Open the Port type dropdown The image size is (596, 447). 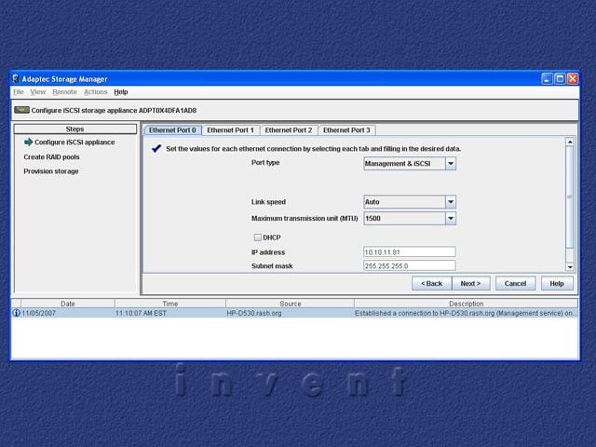[x=451, y=164]
